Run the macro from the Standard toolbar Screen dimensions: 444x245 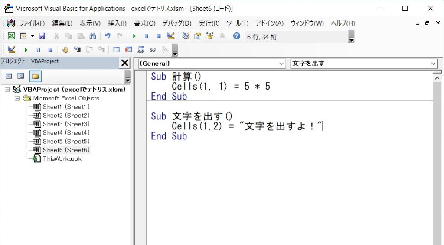coord(134,36)
